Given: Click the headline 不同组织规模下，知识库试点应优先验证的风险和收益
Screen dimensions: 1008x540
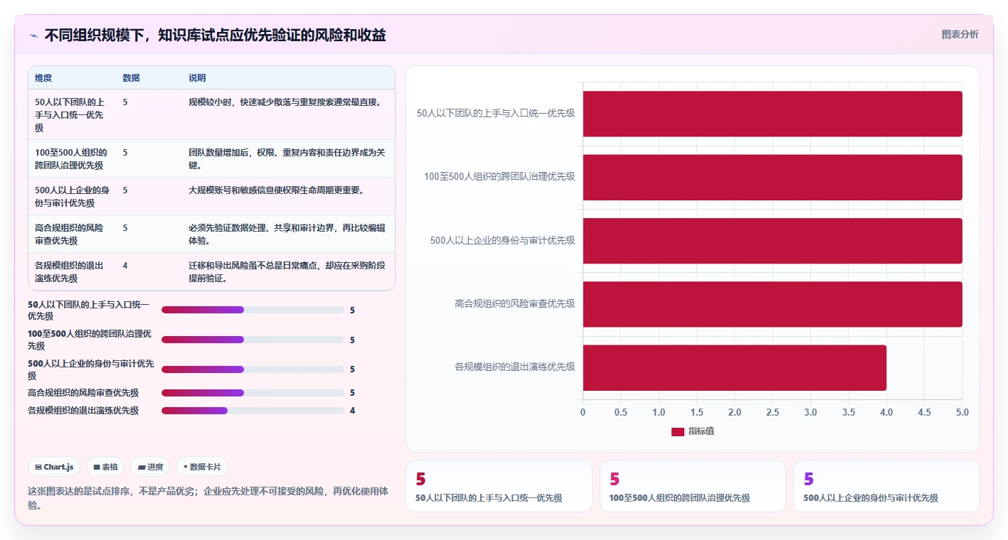Looking at the screenshot, I should [216, 35].
